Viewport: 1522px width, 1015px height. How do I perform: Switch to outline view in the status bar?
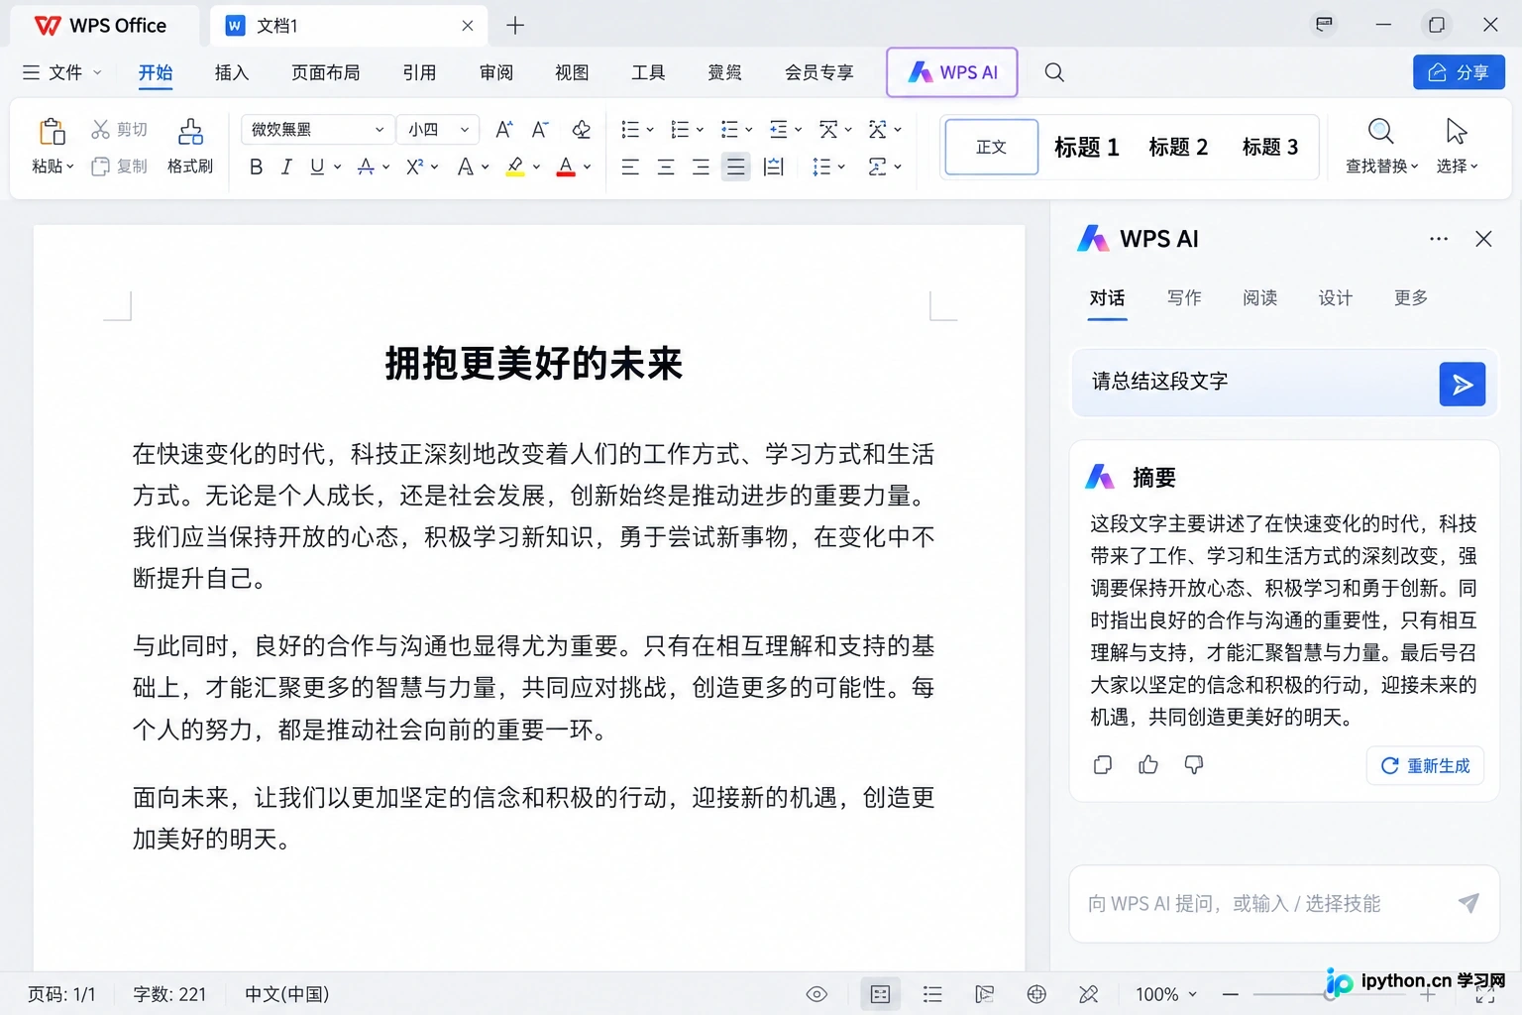coord(932,994)
